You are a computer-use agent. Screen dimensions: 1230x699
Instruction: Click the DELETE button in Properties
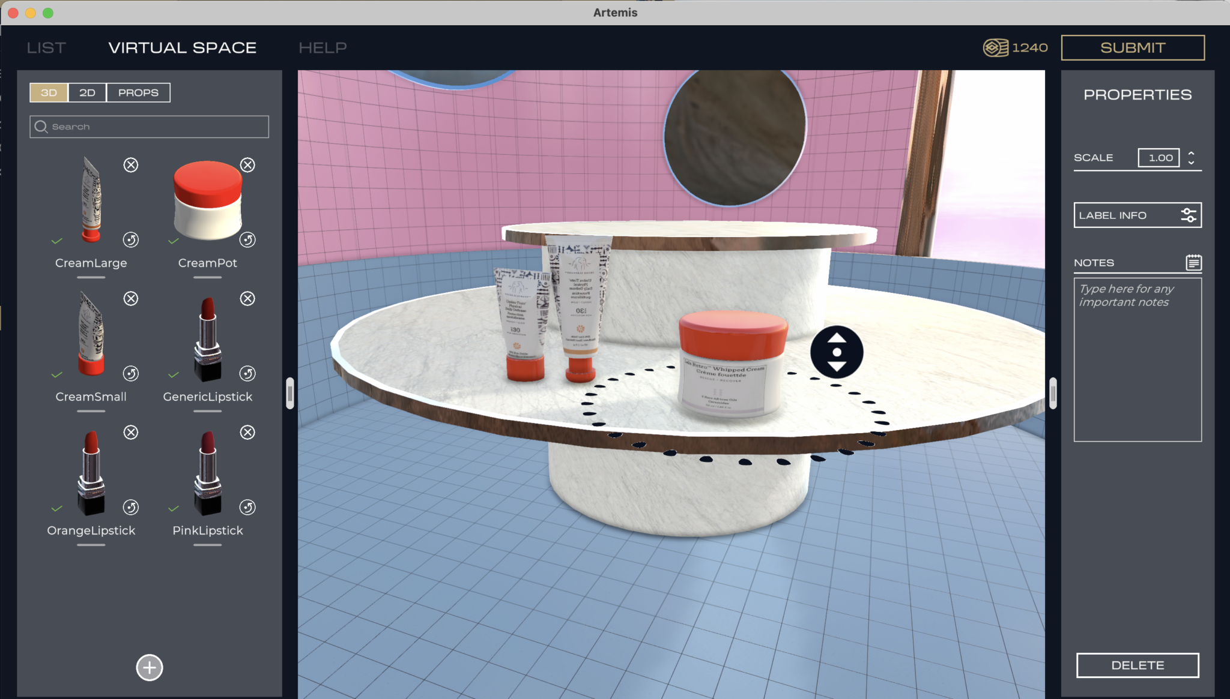(x=1137, y=665)
